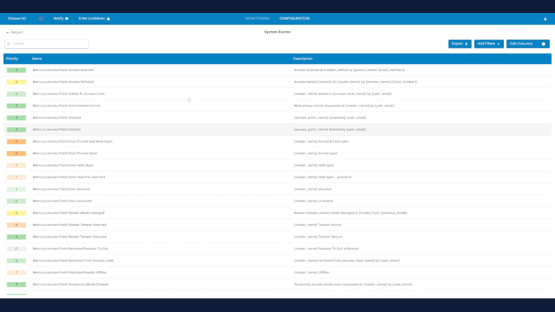555x312 pixels.
Task: Sort by the Priority column header
Action: point(12,59)
